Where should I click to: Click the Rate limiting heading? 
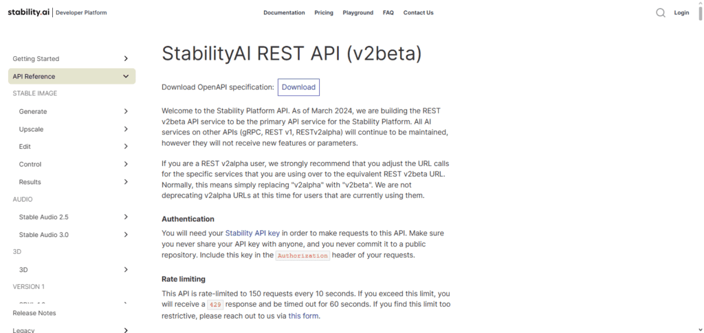183,279
